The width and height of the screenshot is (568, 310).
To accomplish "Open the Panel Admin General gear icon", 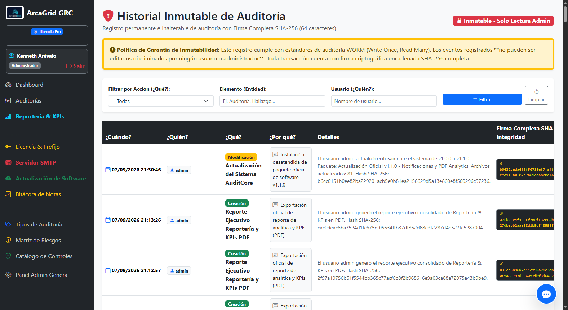I will point(8,275).
